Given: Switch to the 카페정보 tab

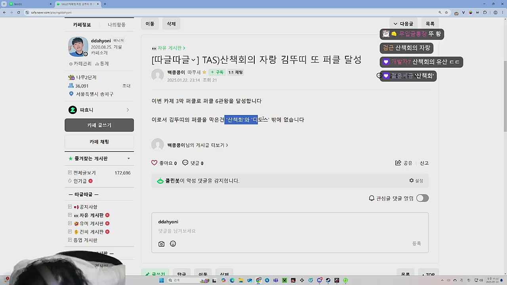Looking at the screenshot, I should coord(82,25).
